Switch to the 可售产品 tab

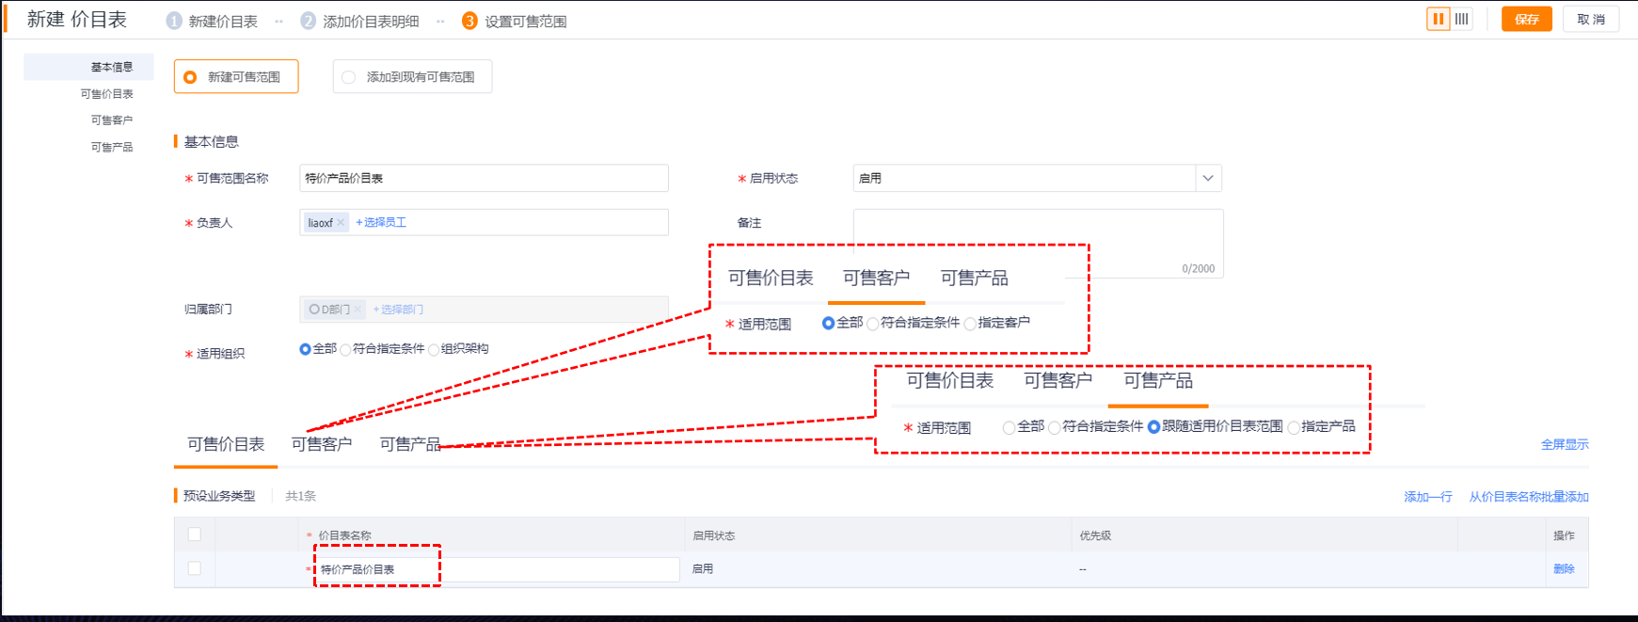coord(409,444)
